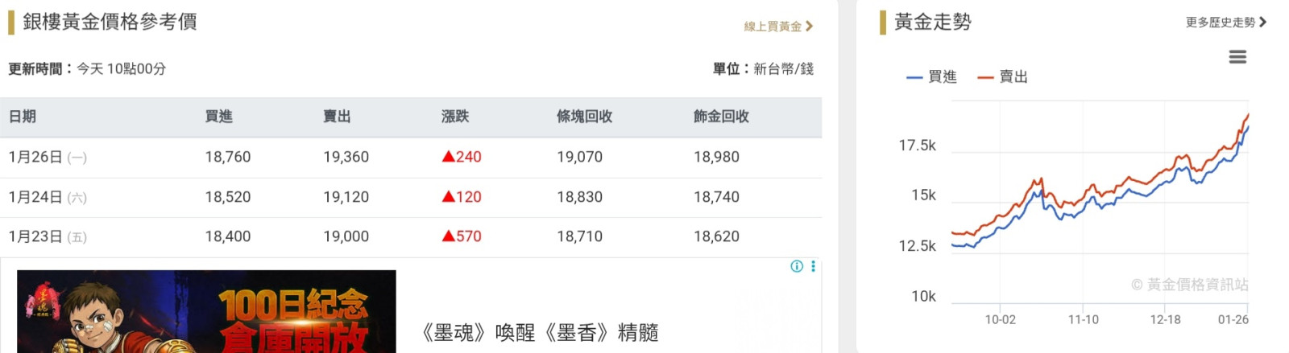Click the 漲跌 column header
This screenshot has height=353, width=1289.
(455, 117)
